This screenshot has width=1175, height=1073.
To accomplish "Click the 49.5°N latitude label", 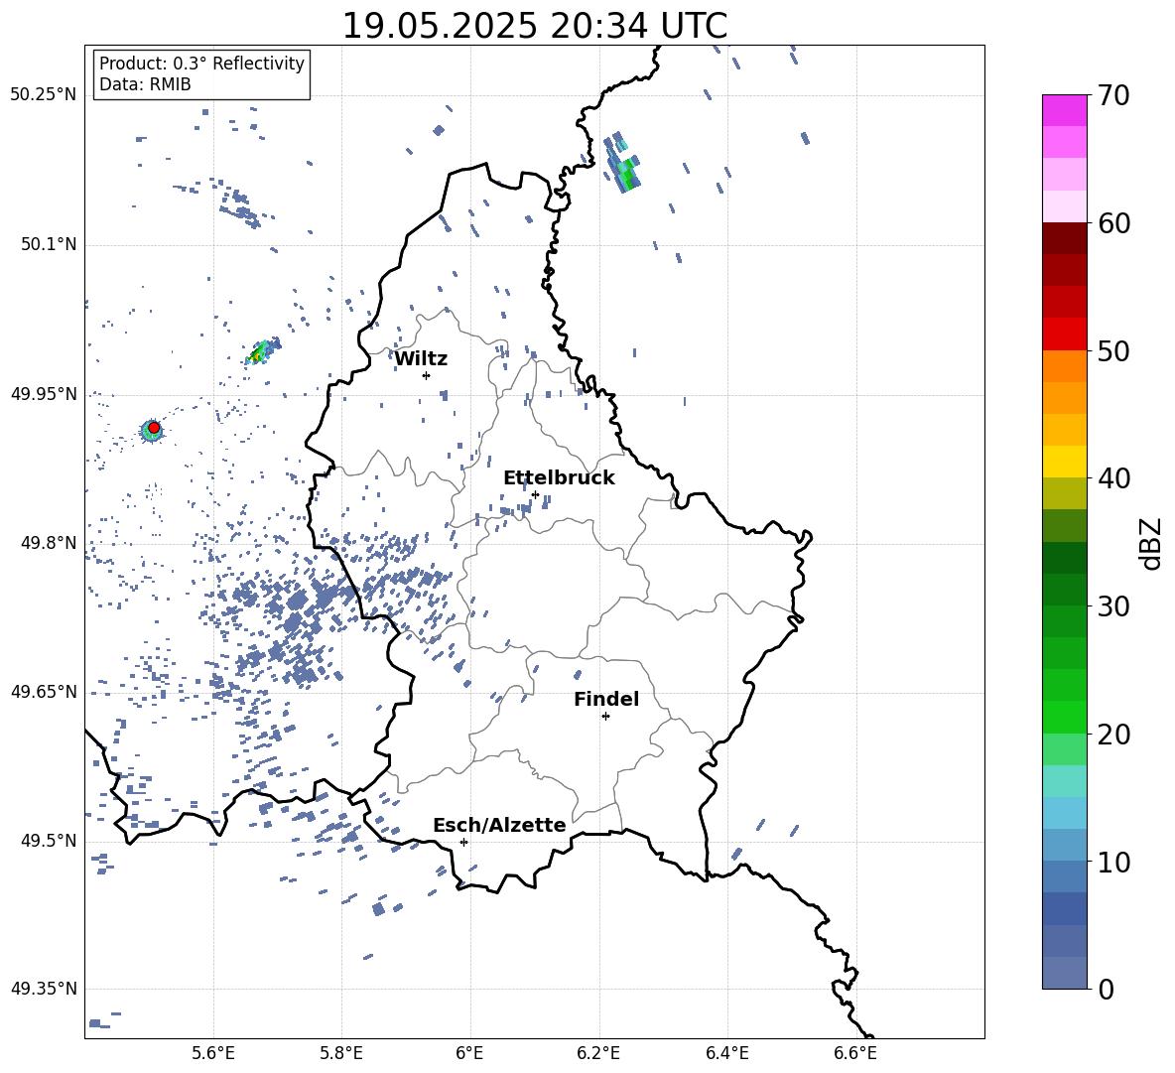I will 48,841.
